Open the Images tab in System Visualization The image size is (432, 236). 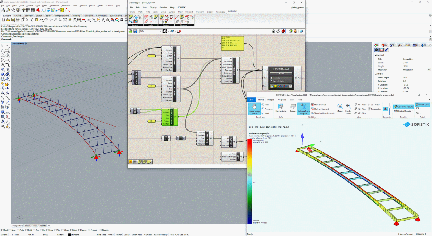pyautogui.click(x=271, y=100)
